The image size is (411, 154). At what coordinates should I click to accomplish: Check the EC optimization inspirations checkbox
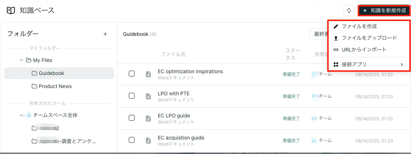click(132, 74)
